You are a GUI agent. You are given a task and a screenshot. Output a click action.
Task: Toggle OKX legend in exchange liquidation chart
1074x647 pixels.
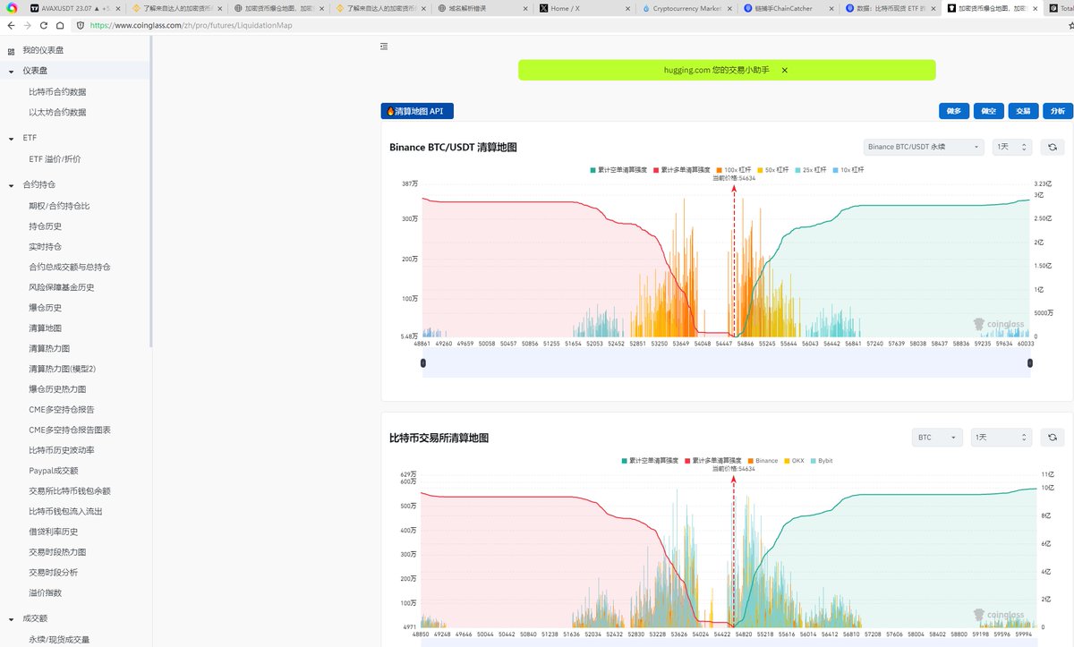tap(794, 461)
